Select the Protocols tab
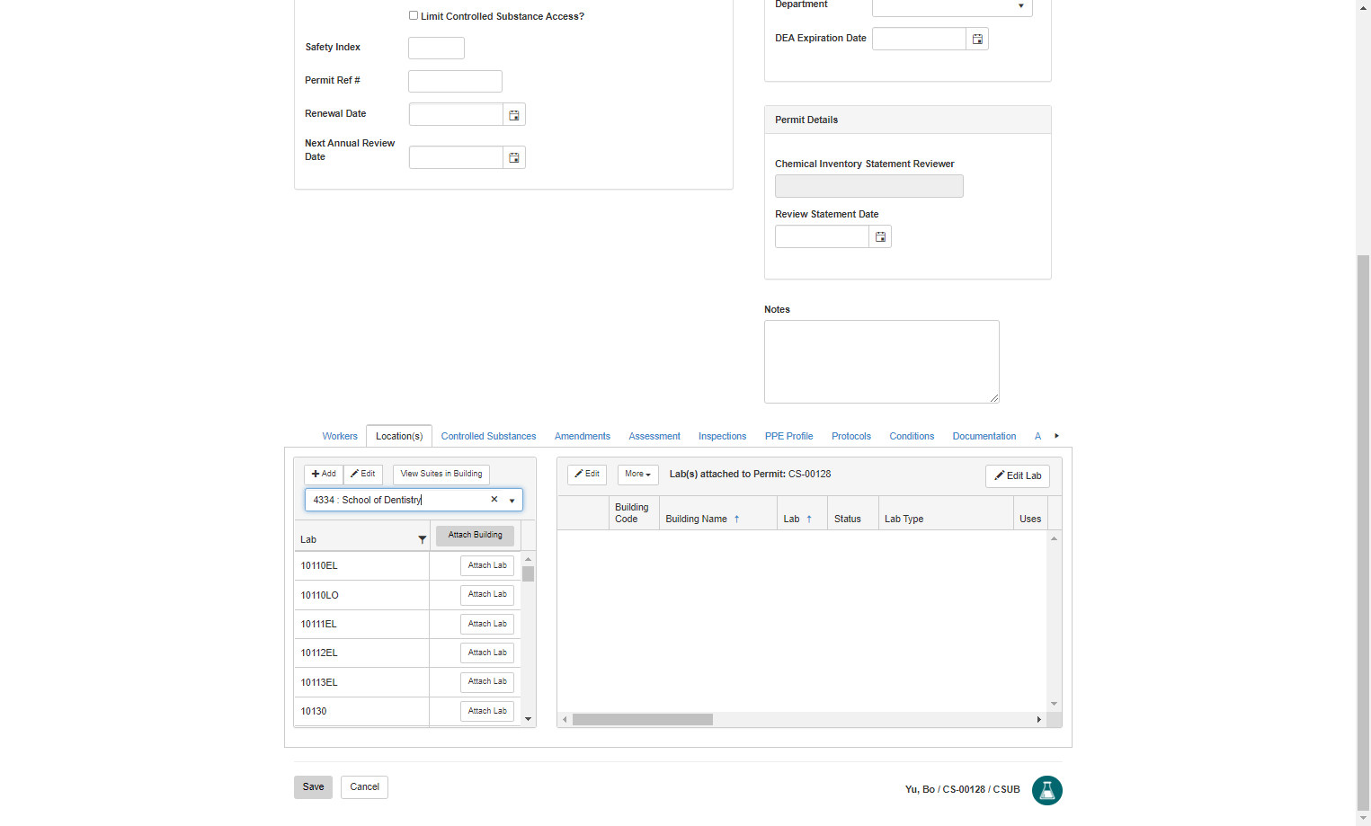Image resolution: width=1371 pixels, height=826 pixels. click(x=851, y=436)
